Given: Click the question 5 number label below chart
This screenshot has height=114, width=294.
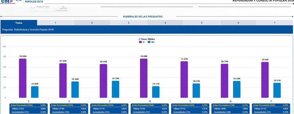Looking at the screenshot, I should (x=190, y=101).
